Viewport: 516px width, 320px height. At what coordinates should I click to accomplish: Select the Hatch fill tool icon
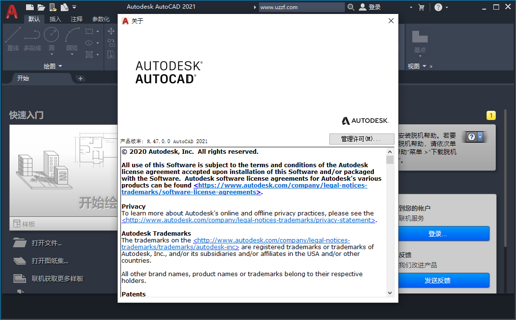89,54
